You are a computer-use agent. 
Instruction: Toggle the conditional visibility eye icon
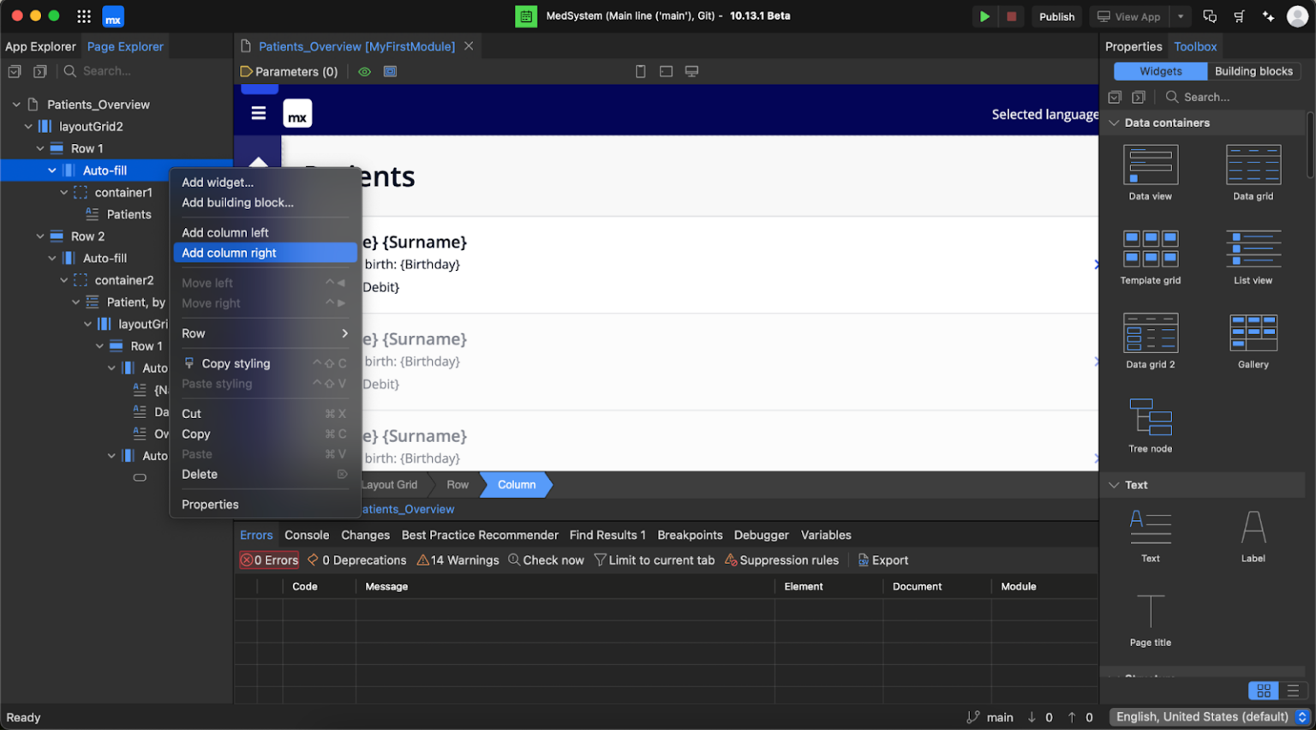click(x=363, y=71)
